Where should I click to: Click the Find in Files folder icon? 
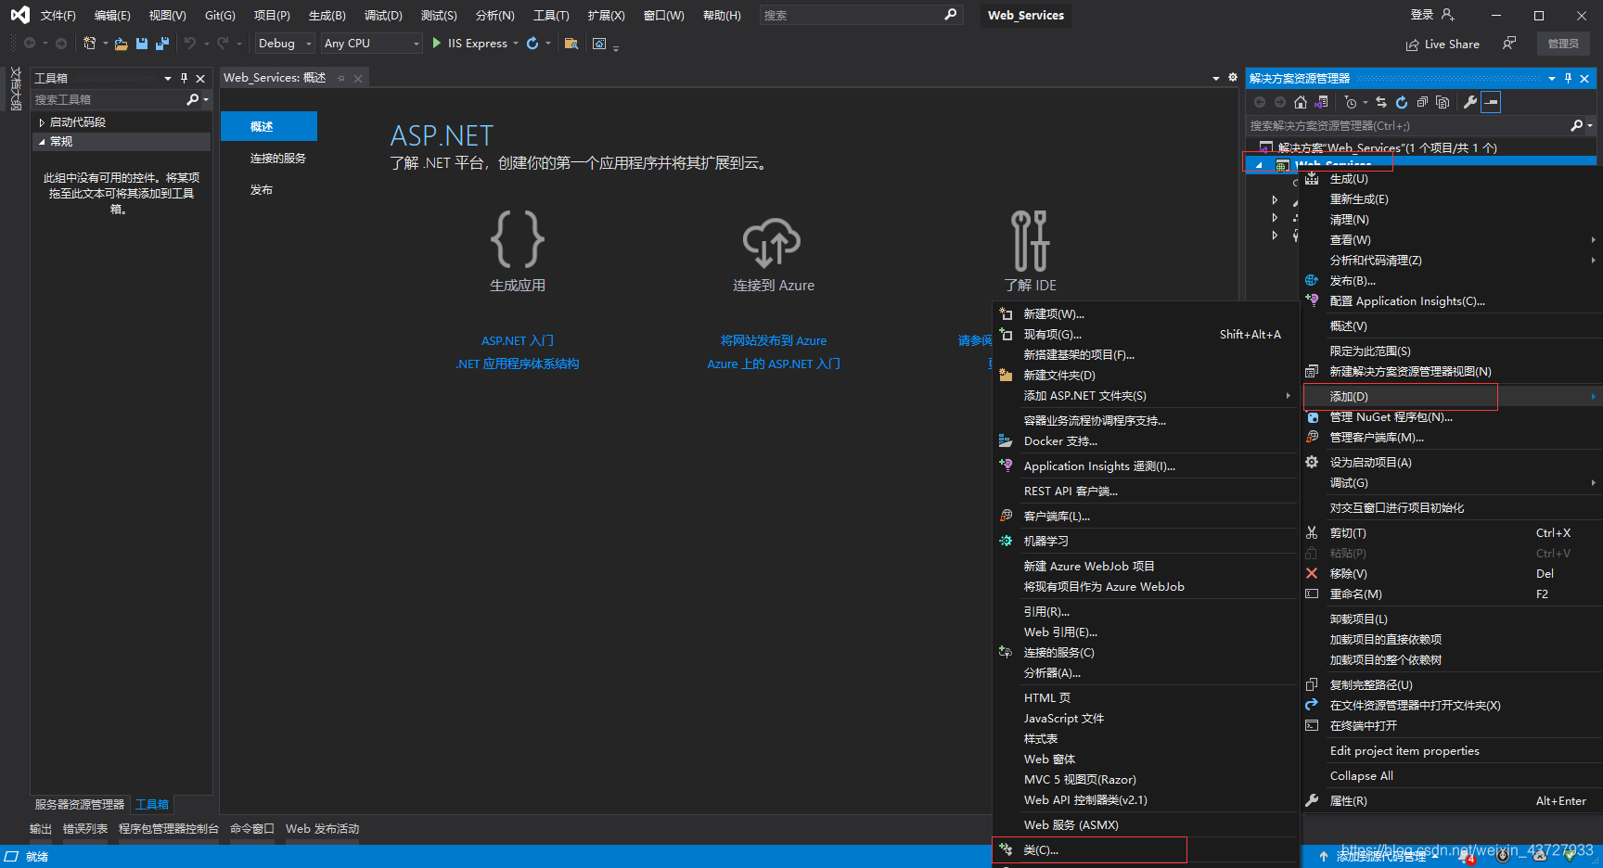coord(571,44)
